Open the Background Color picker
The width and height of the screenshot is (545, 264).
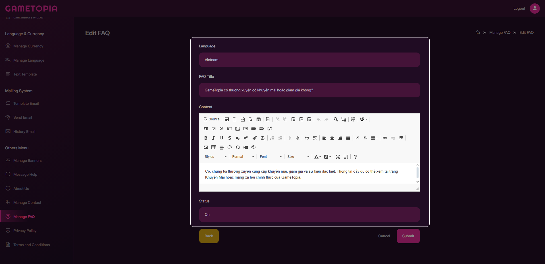click(x=328, y=157)
